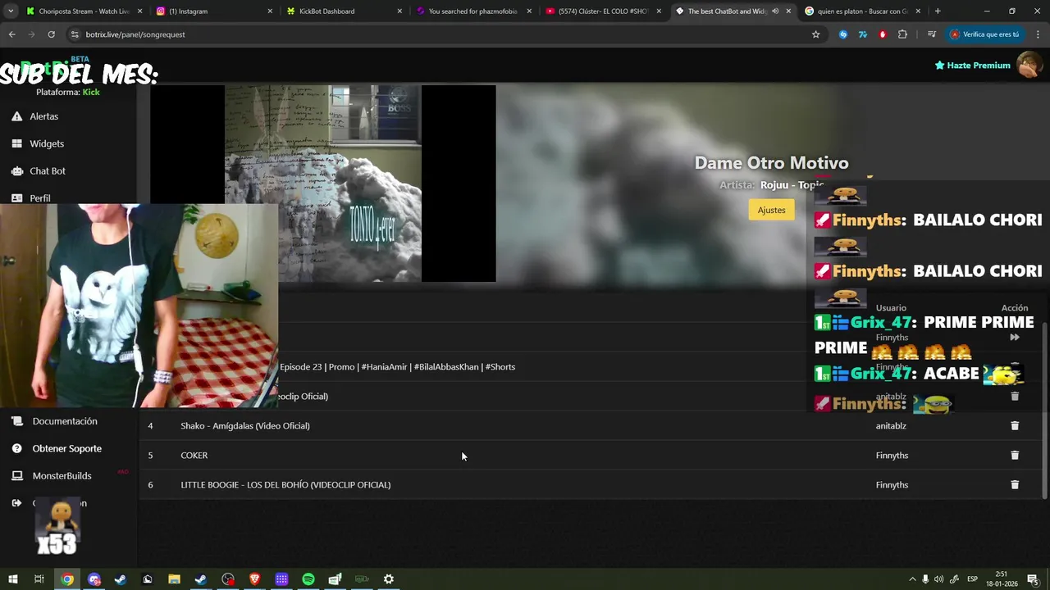The image size is (1050, 590).
Task: Open Windows Settings gear on taskbar
Action: coord(389,579)
